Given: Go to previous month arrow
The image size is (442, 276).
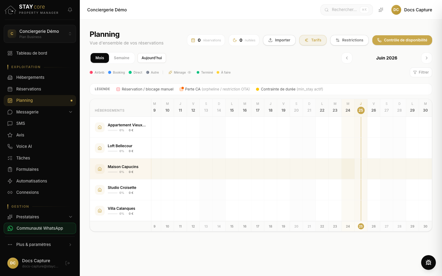Looking at the screenshot, I should coord(347,58).
